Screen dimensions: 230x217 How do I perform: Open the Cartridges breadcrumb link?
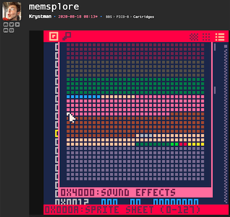143,17
